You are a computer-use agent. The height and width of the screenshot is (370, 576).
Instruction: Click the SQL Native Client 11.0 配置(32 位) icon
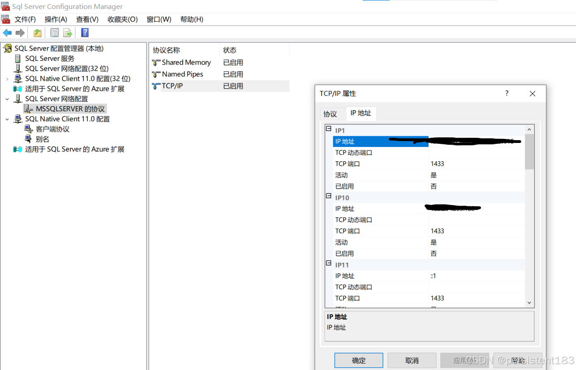18,78
